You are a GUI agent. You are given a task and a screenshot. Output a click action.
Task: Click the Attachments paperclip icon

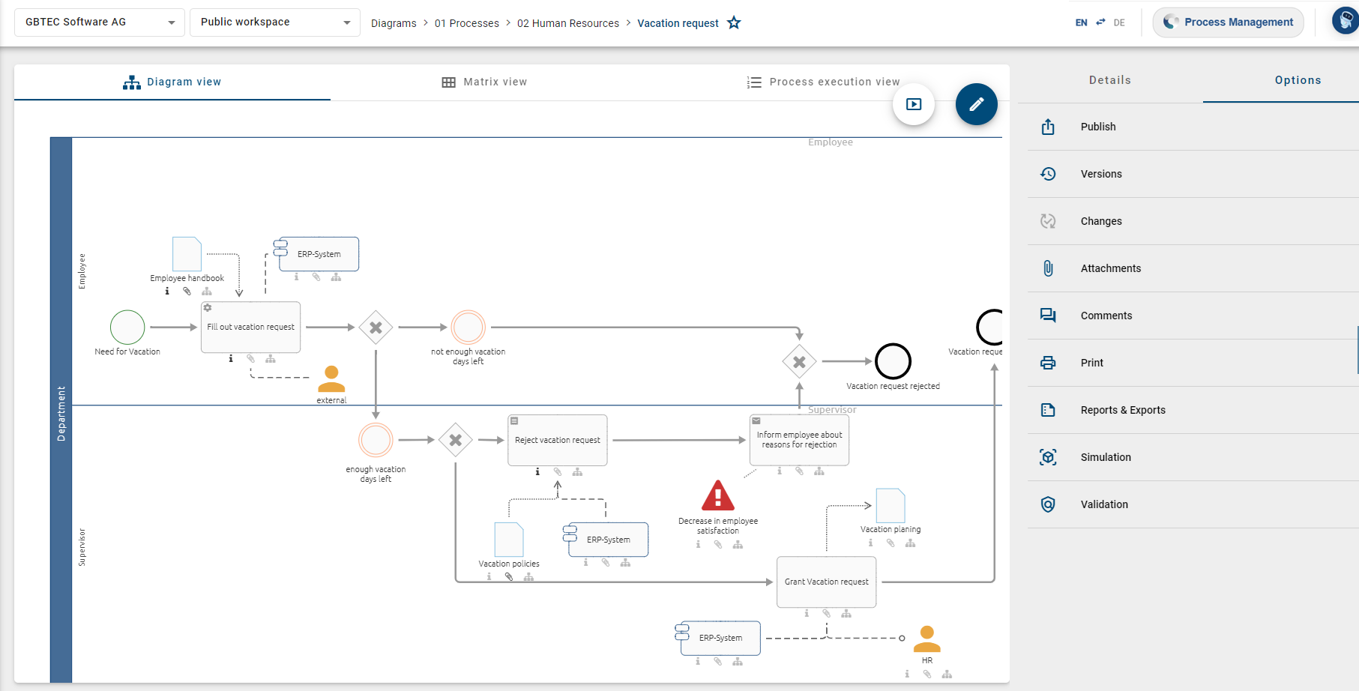pyautogui.click(x=1048, y=268)
